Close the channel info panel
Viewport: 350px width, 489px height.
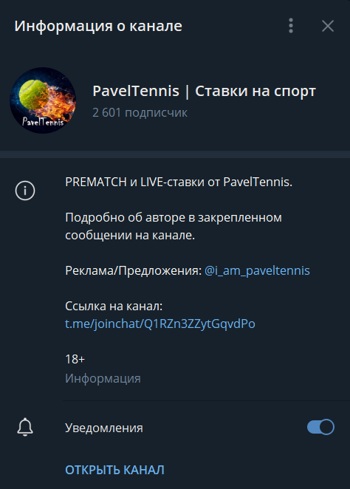click(328, 26)
